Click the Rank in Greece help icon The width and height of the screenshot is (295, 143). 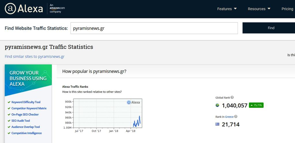pos(236,117)
